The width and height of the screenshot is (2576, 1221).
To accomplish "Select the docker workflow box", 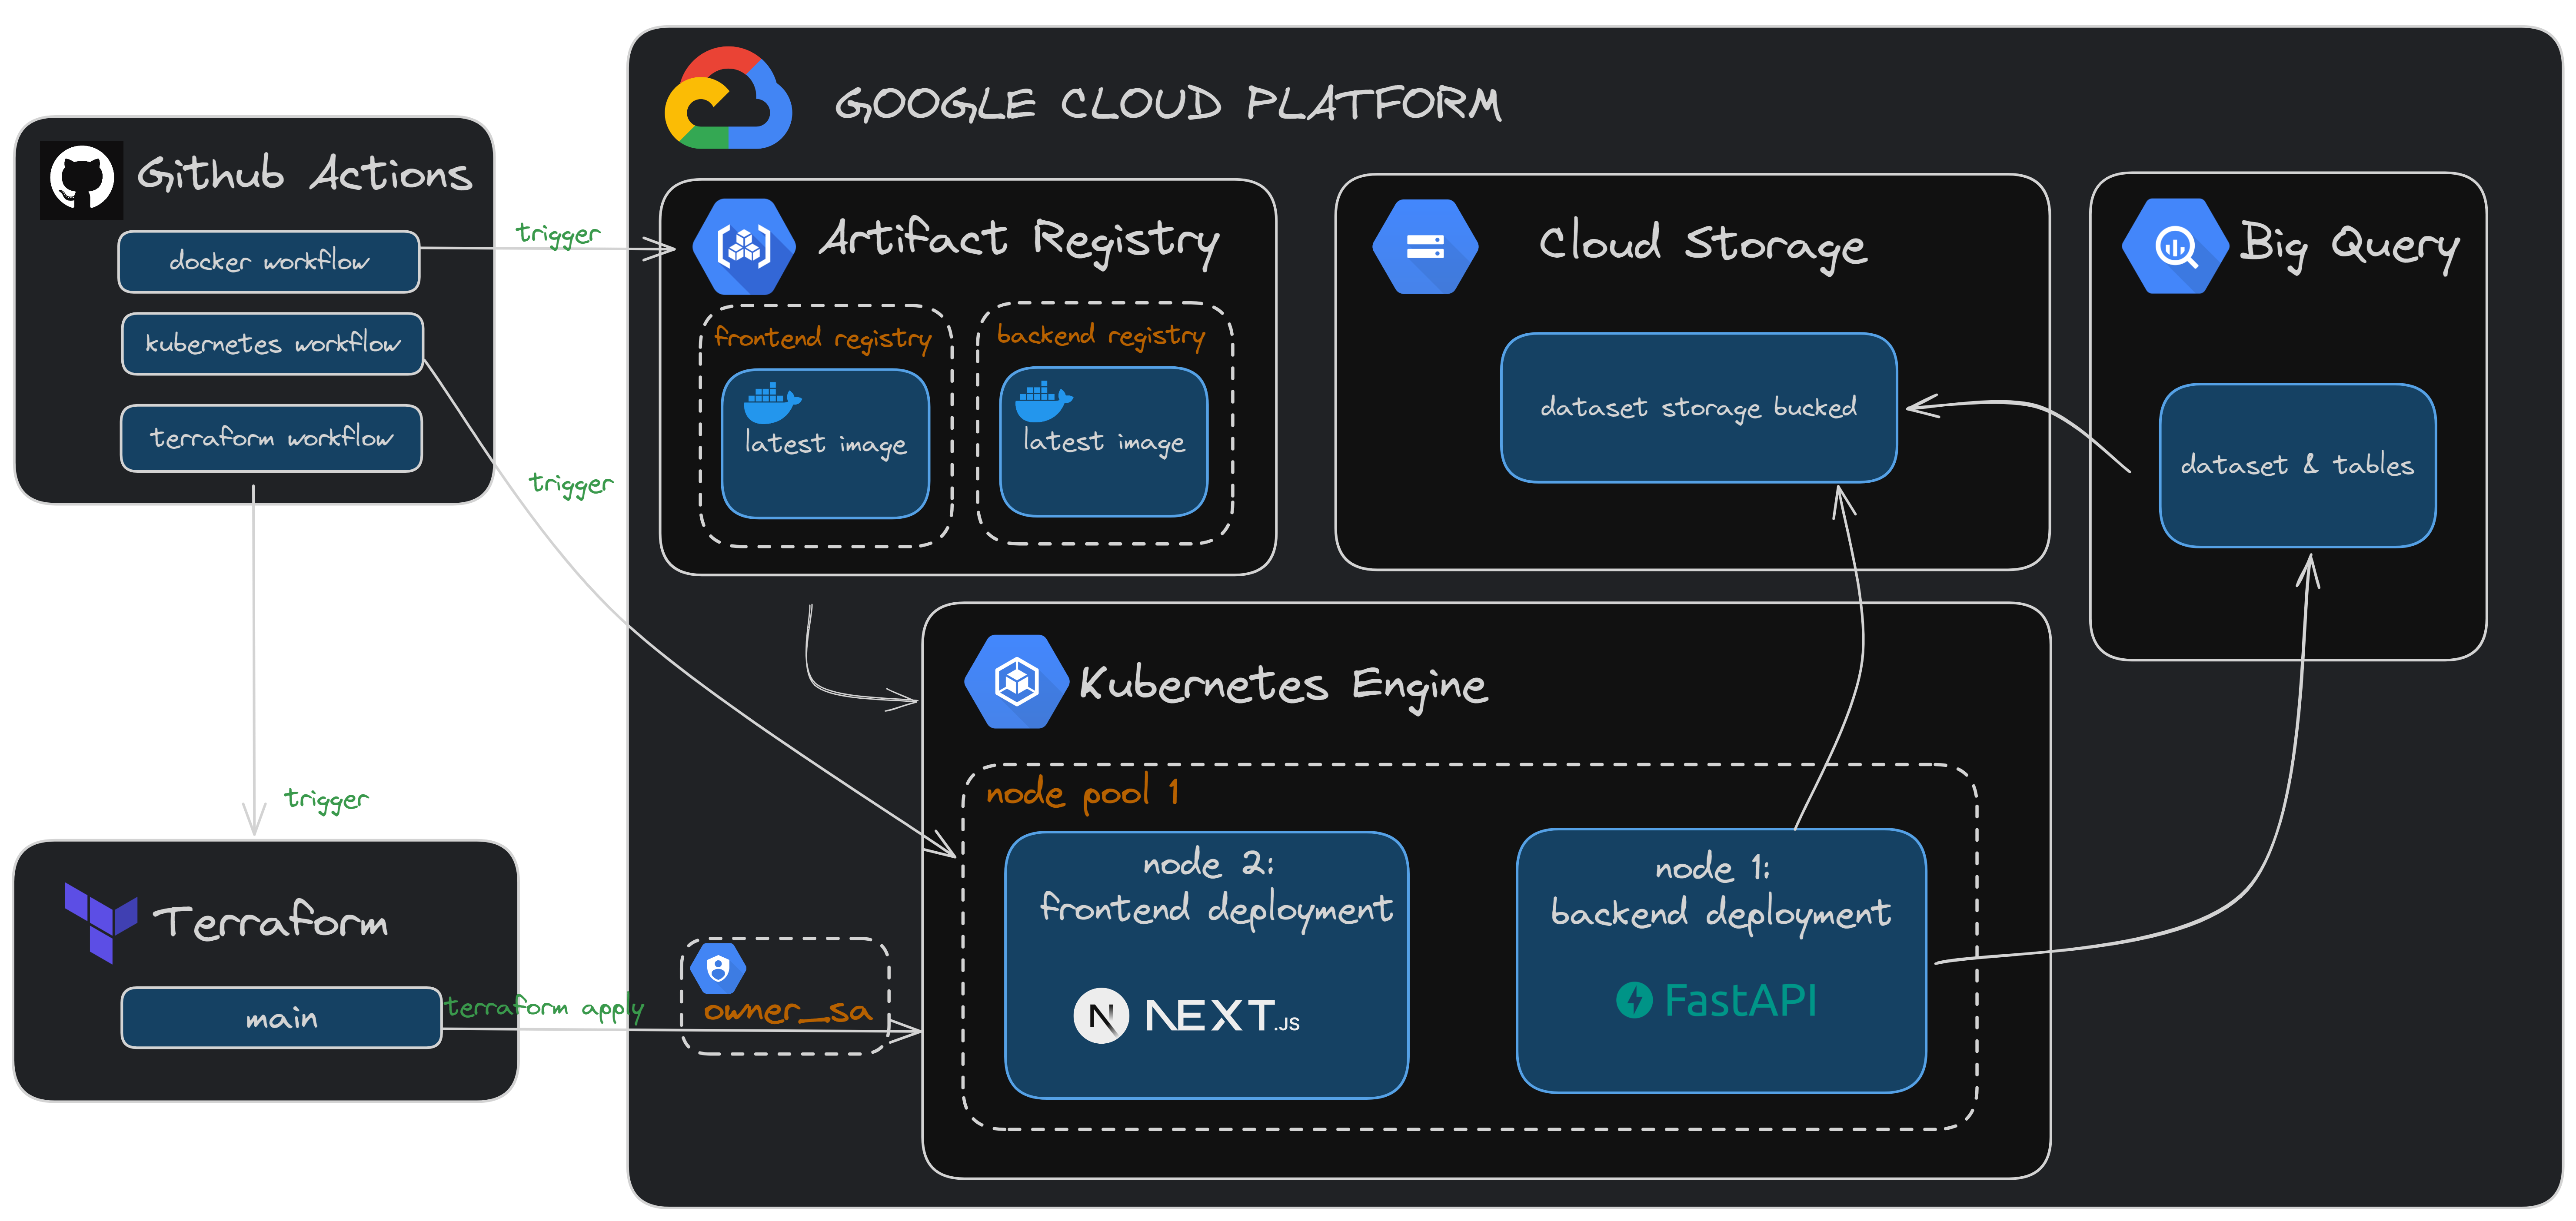I will tap(268, 262).
